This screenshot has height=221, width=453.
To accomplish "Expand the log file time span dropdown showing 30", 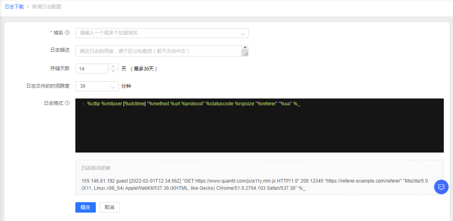I will [x=97, y=86].
